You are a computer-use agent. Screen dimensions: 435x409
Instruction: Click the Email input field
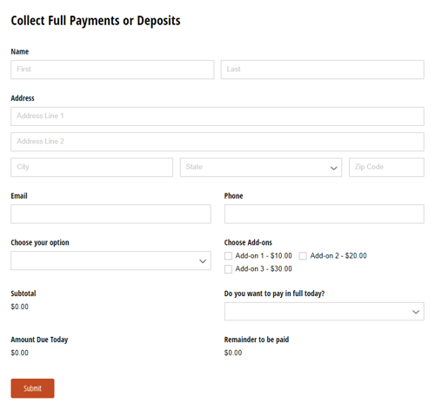click(x=110, y=214)
